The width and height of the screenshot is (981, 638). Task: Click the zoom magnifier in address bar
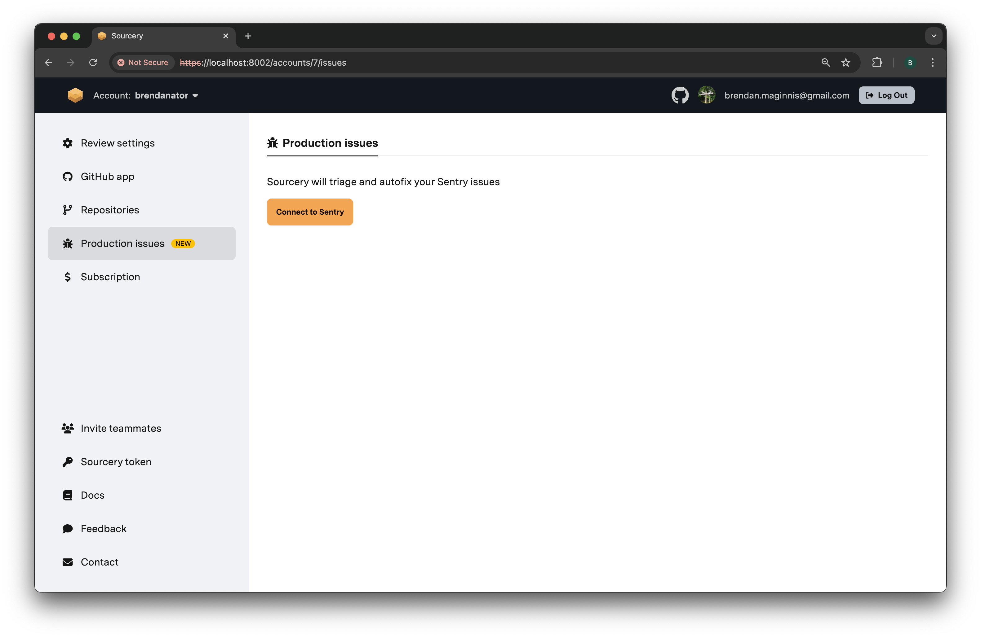pyautogui.click(x=825, y=63)
